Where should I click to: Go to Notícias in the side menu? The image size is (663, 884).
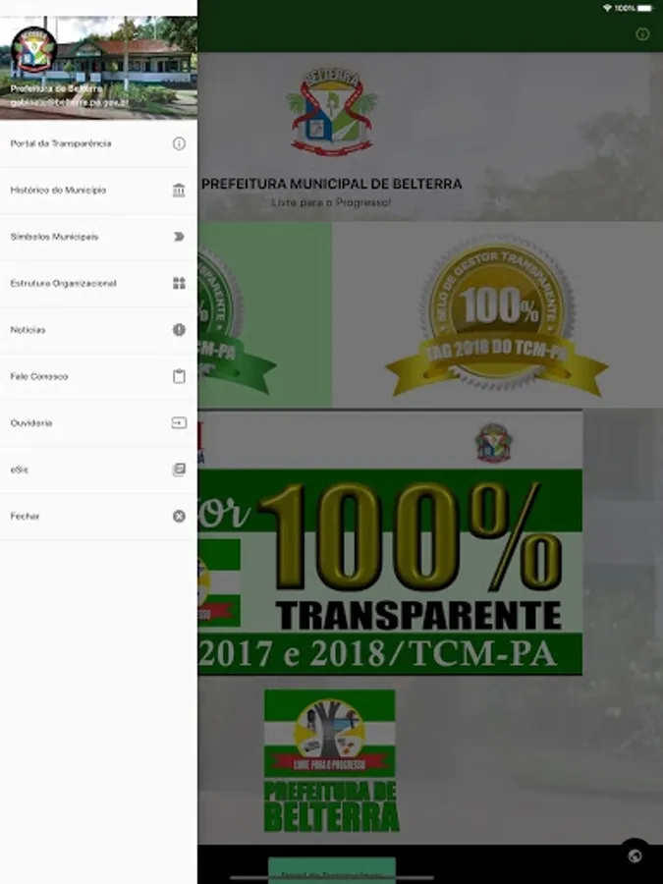98,330
